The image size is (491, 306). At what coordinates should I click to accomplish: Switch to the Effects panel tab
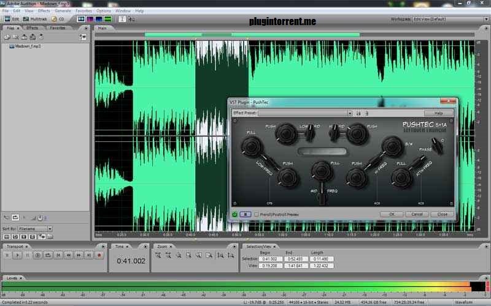[32, 28]
